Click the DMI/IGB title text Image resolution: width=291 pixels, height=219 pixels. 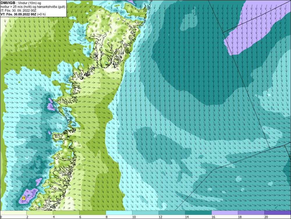(x=8, y=3)
